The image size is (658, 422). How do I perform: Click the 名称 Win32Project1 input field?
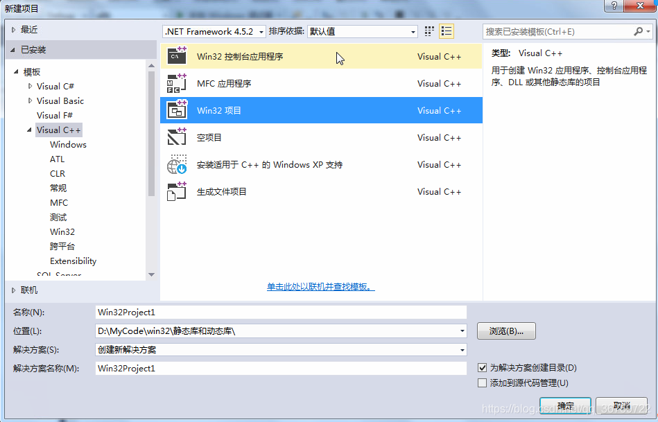click(x=281, y=312)
